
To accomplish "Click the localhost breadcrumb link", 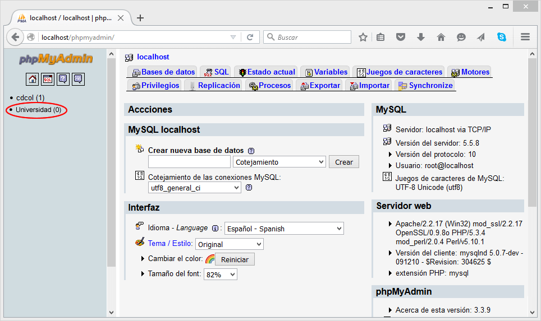I will tap(153, 57).
